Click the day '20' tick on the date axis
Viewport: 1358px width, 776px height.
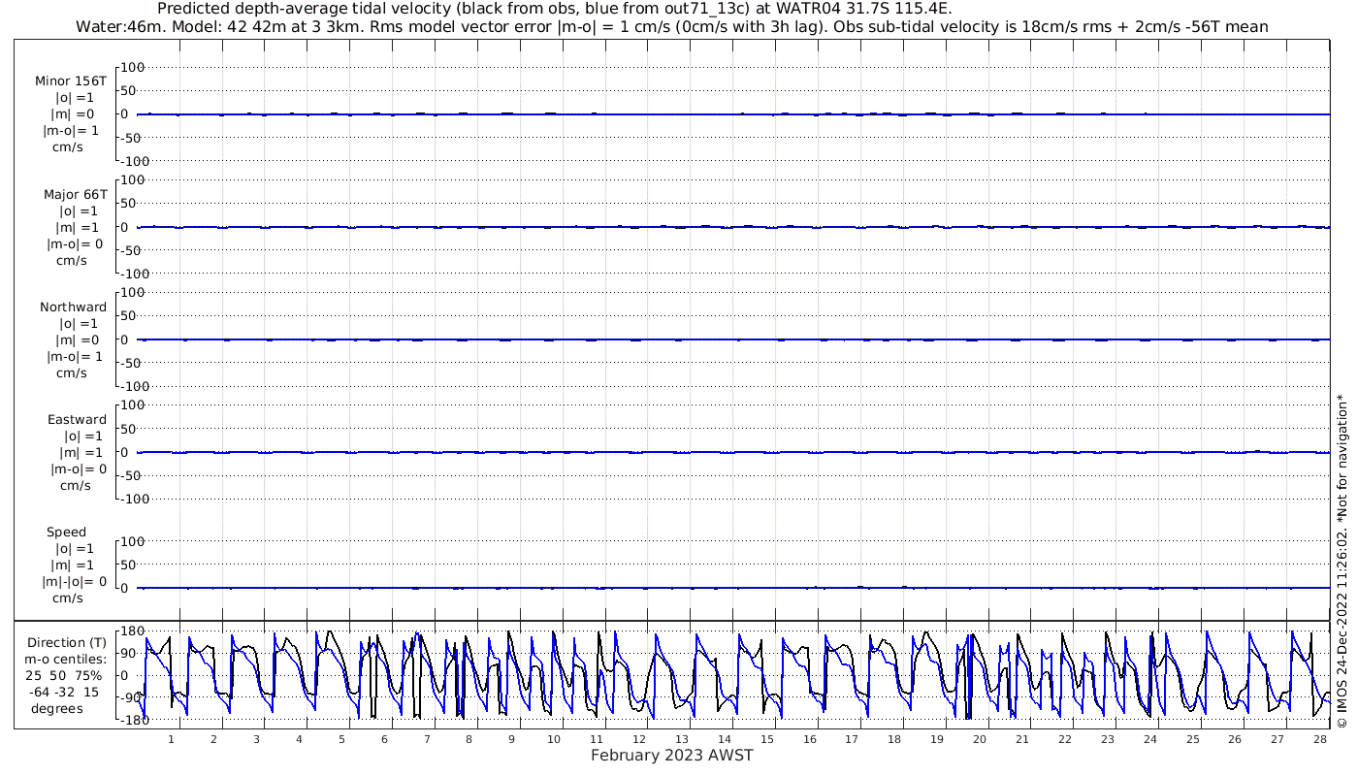click(979, 739)
